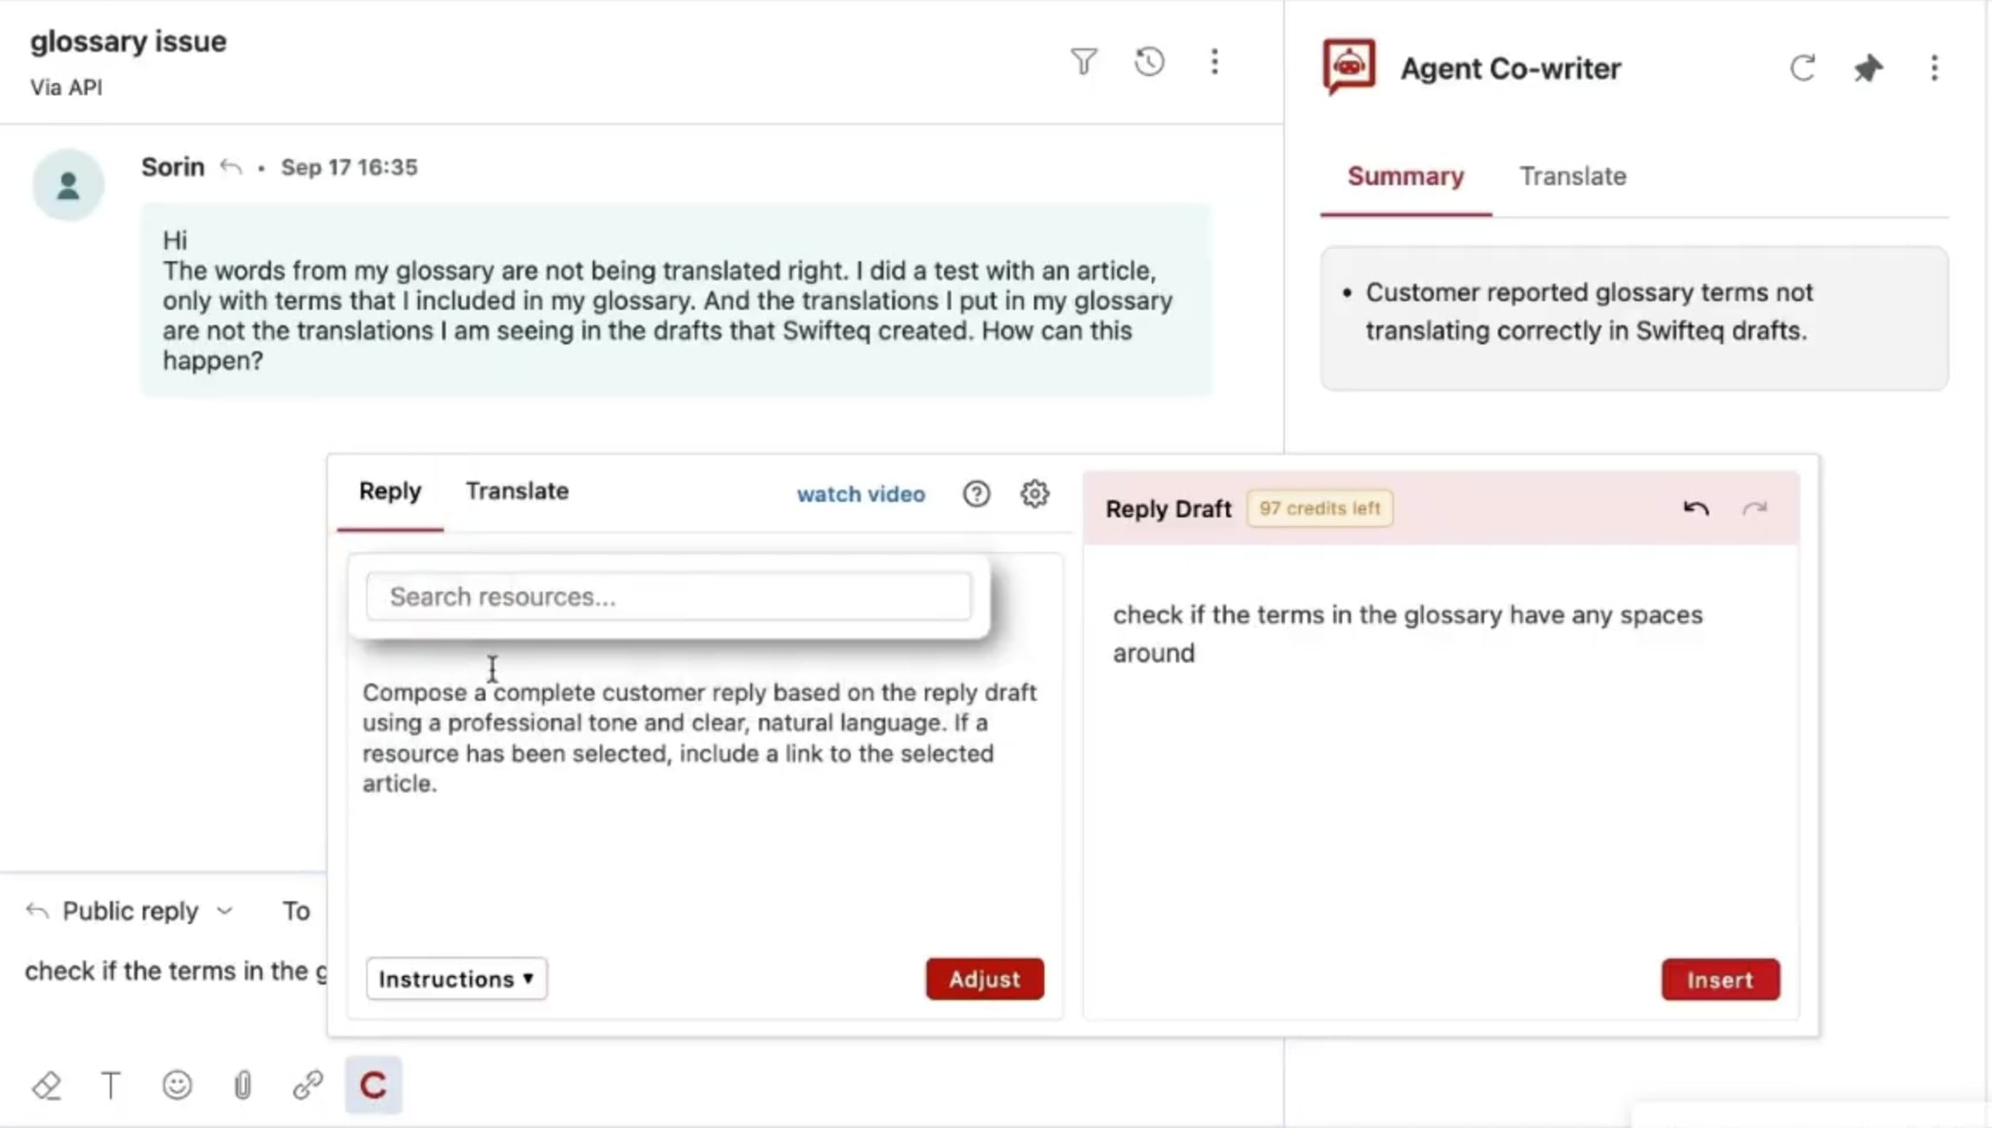This screenshot has width=1992, height=1128.
Task: Click Sorin's avatar icon
Action: coord(68,184)
